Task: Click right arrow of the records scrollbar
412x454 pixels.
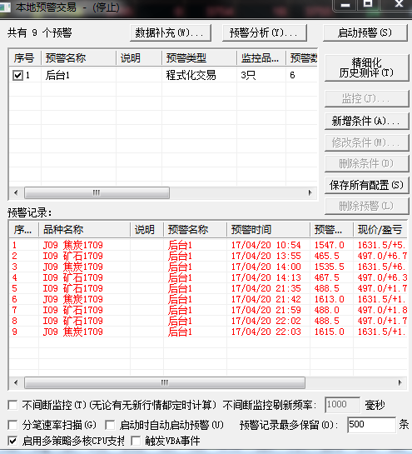Action: (x=400, y=382)
